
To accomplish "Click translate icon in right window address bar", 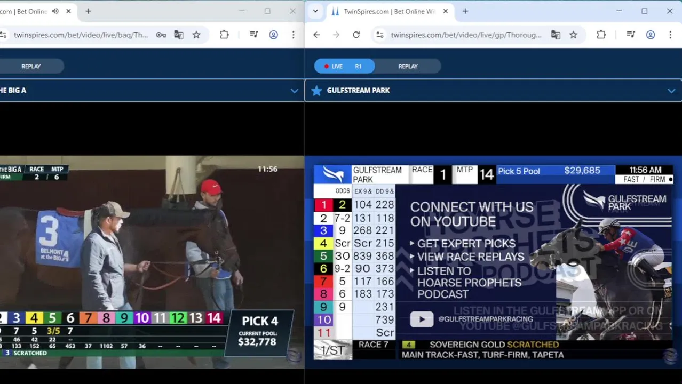I will (x=556, y=35).
